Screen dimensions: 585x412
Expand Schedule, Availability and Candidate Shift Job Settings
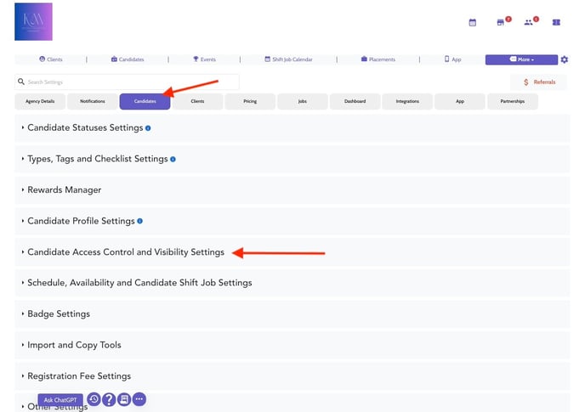point(292,283)
